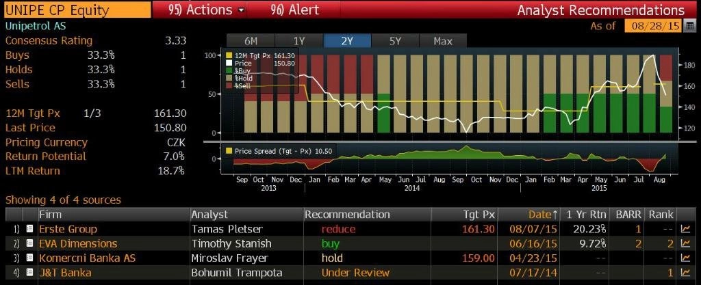Open chart icon for Komercni Banka AS row

click(x=685, y=258)
